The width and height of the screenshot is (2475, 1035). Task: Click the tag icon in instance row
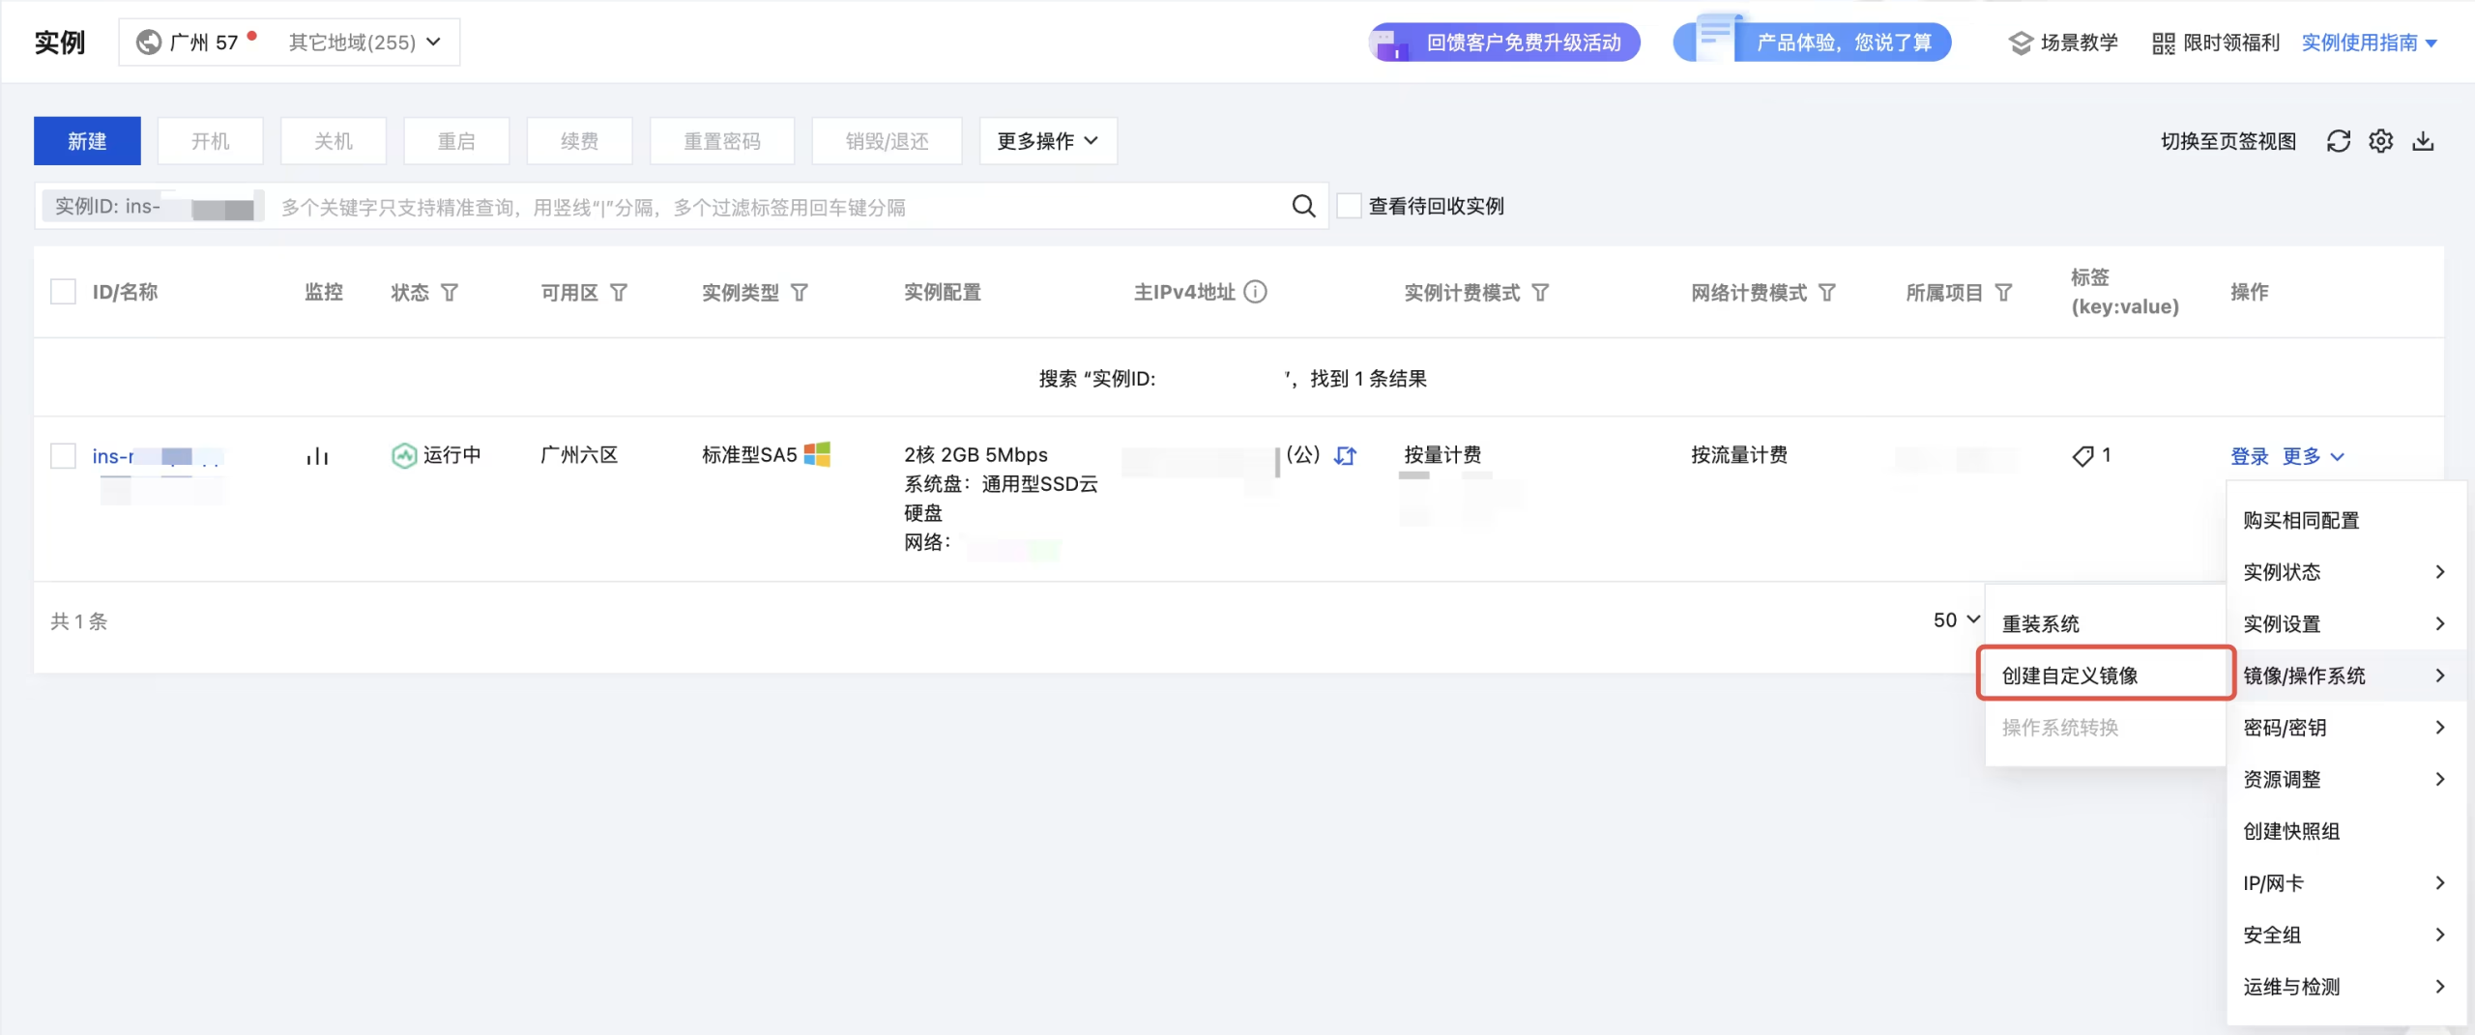coord(2082,455)
